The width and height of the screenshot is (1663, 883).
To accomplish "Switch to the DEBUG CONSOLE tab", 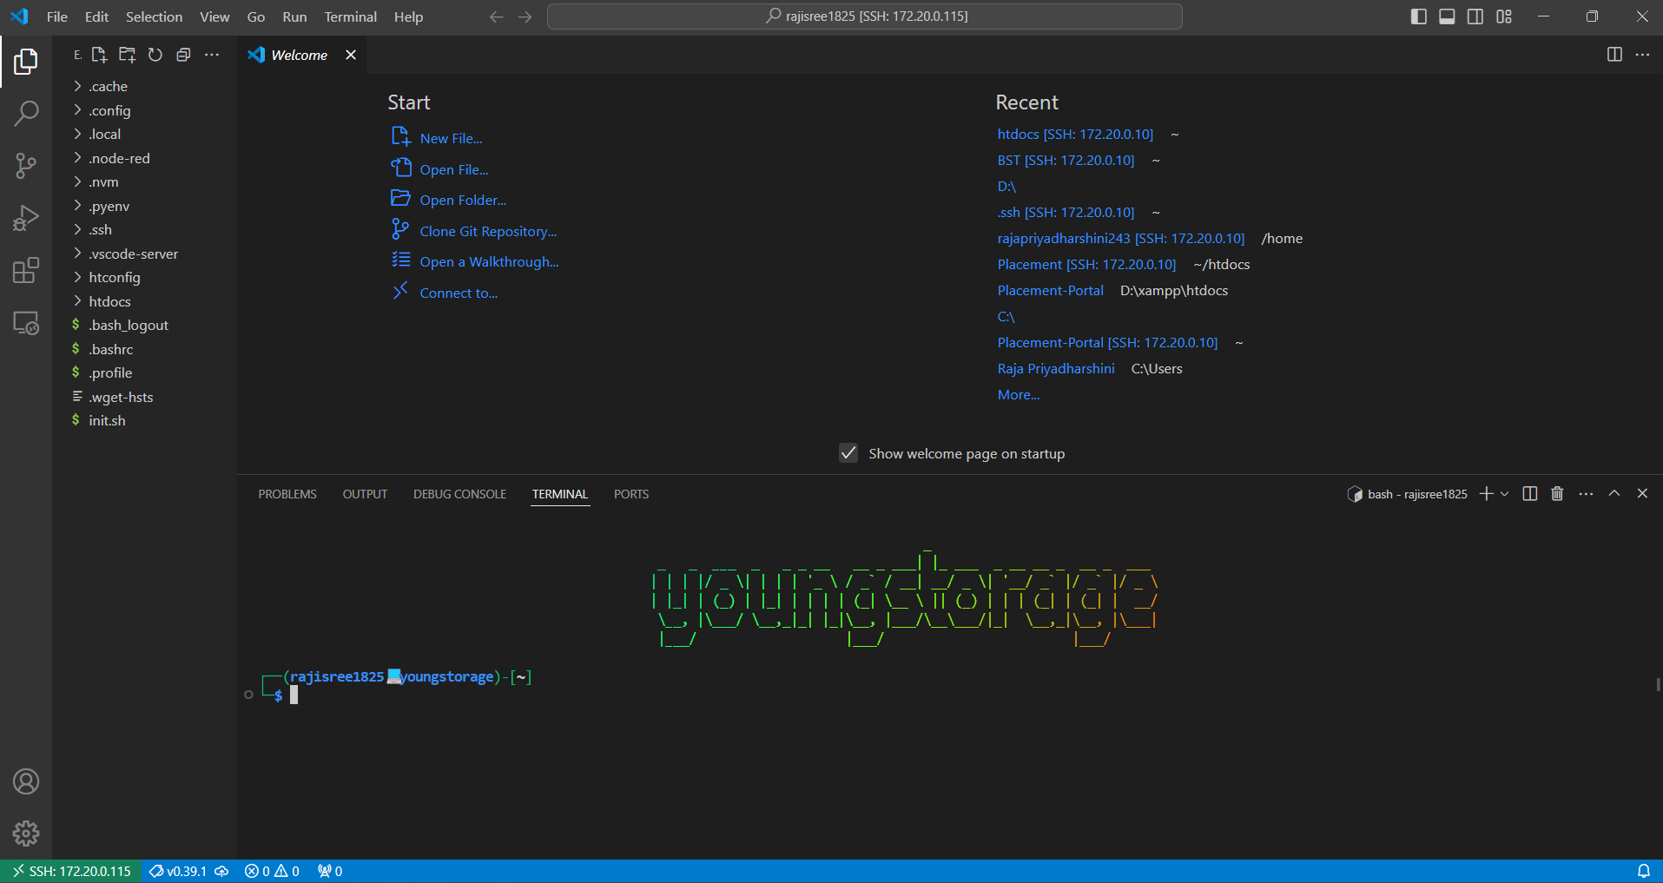I will 459,494.
